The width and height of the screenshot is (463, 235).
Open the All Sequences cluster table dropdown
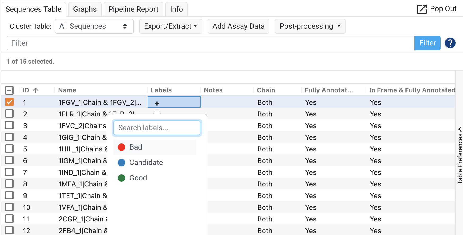[x=94, y=26]
